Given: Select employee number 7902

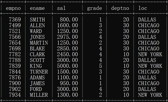Looking at the screenshot, I should coord(15,89).
